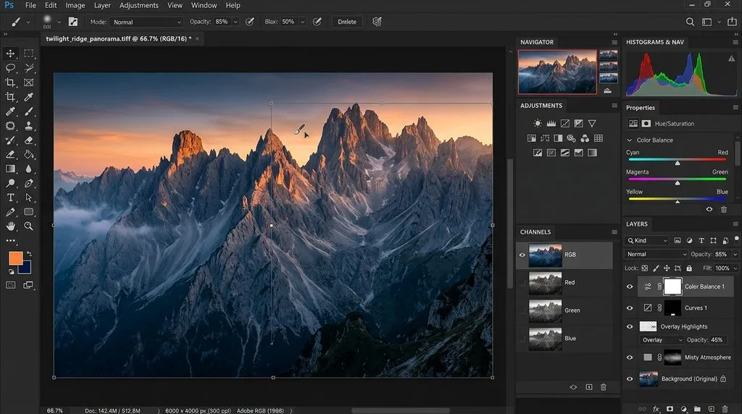Open the Layer menu
This screenshot has width=742, height=414.
[x=102, y=5]
